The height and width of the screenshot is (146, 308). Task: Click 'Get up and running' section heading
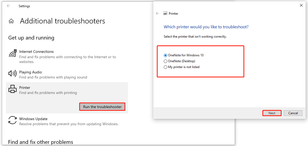click(31, 38)
